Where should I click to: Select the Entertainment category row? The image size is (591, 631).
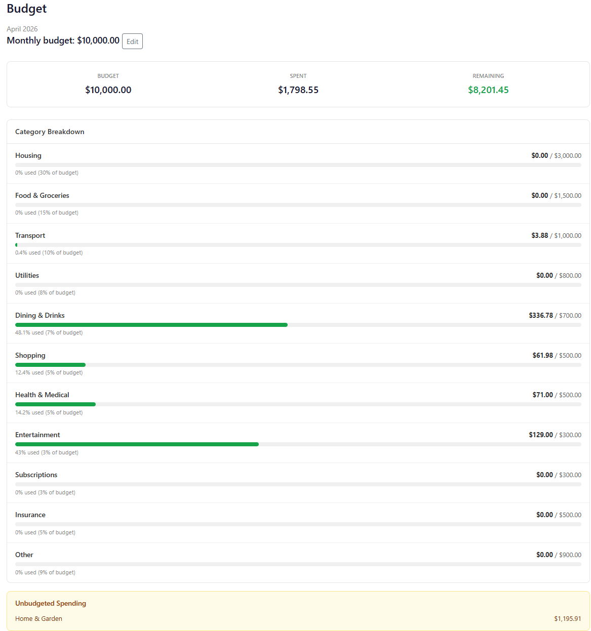pos(37,435)
